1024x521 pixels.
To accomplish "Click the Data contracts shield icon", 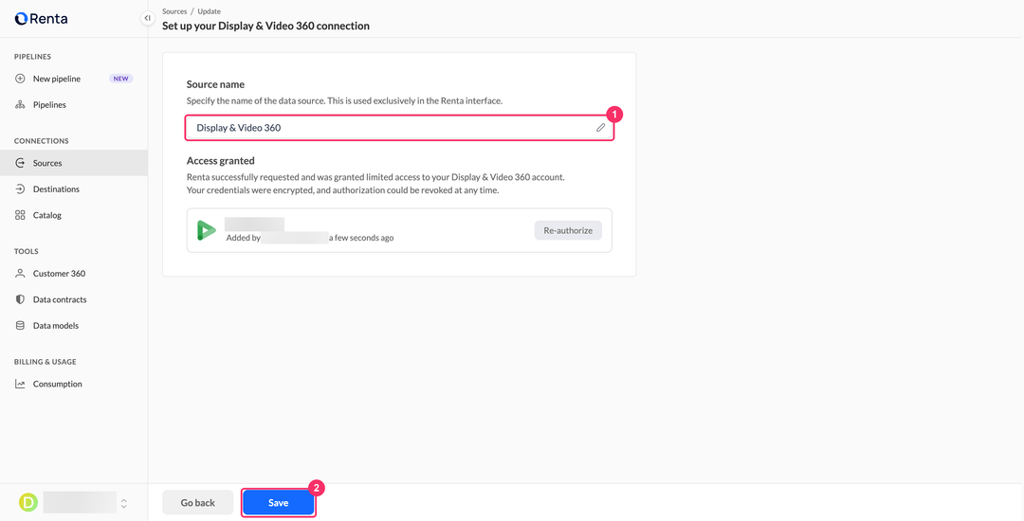I will point(20,300).
